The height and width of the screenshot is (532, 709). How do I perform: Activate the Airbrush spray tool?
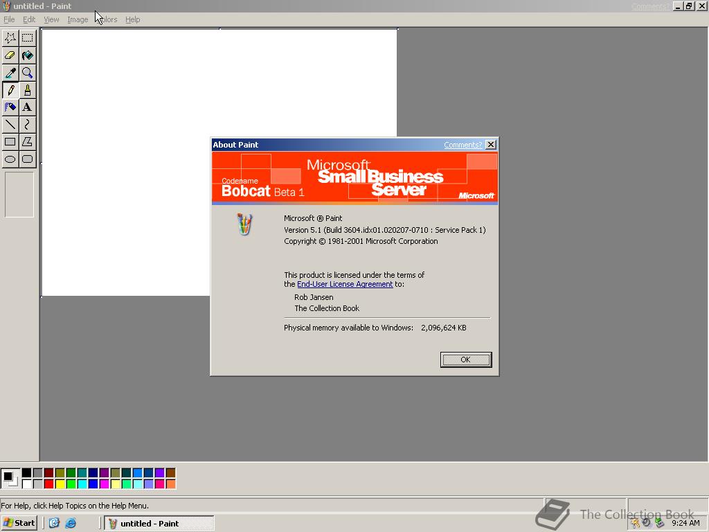coord(10,107)
